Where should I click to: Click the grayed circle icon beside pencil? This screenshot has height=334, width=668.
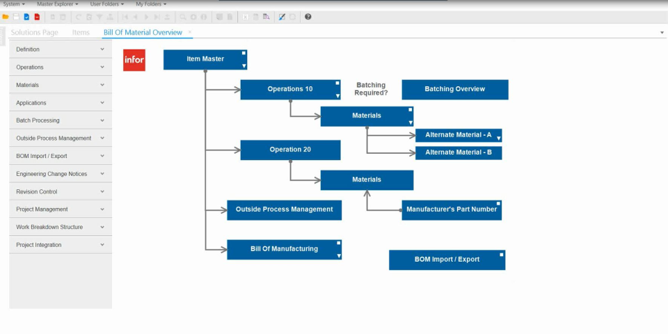pos(293,17)
